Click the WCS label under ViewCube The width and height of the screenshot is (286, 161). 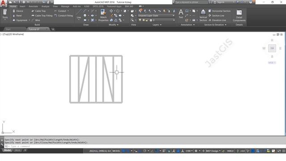click(272, 63)
